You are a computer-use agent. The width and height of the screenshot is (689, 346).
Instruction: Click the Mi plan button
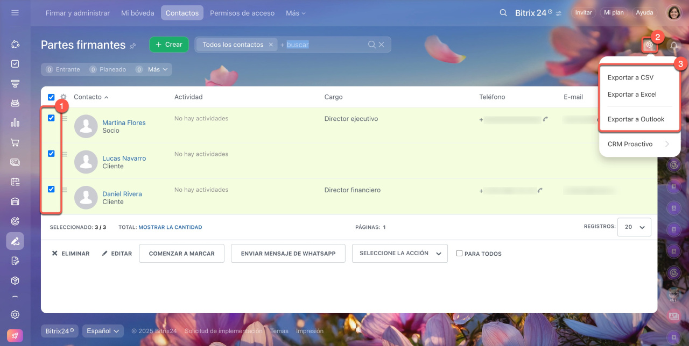tap(614, 12)
